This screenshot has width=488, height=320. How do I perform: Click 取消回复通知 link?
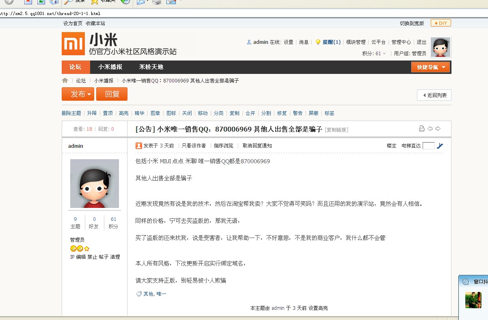pyautogui.click(x=257, y=145)
